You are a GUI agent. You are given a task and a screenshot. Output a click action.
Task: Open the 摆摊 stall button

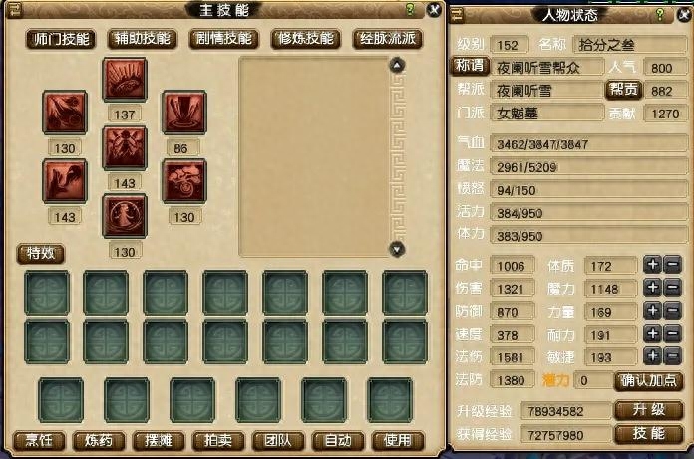[x=159, y=441]
